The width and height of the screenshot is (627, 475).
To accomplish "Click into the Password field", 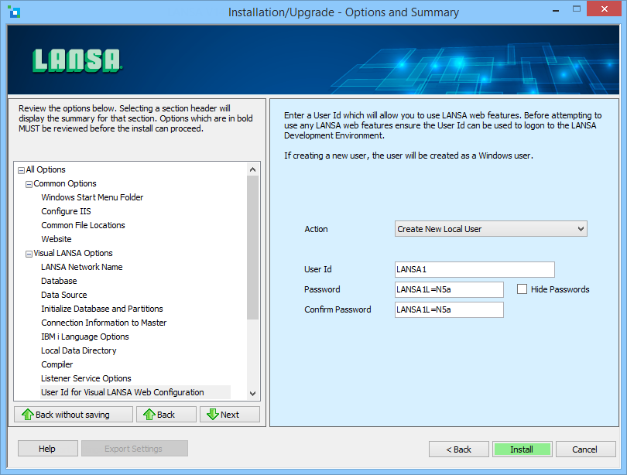I will (x=449, y=289).
